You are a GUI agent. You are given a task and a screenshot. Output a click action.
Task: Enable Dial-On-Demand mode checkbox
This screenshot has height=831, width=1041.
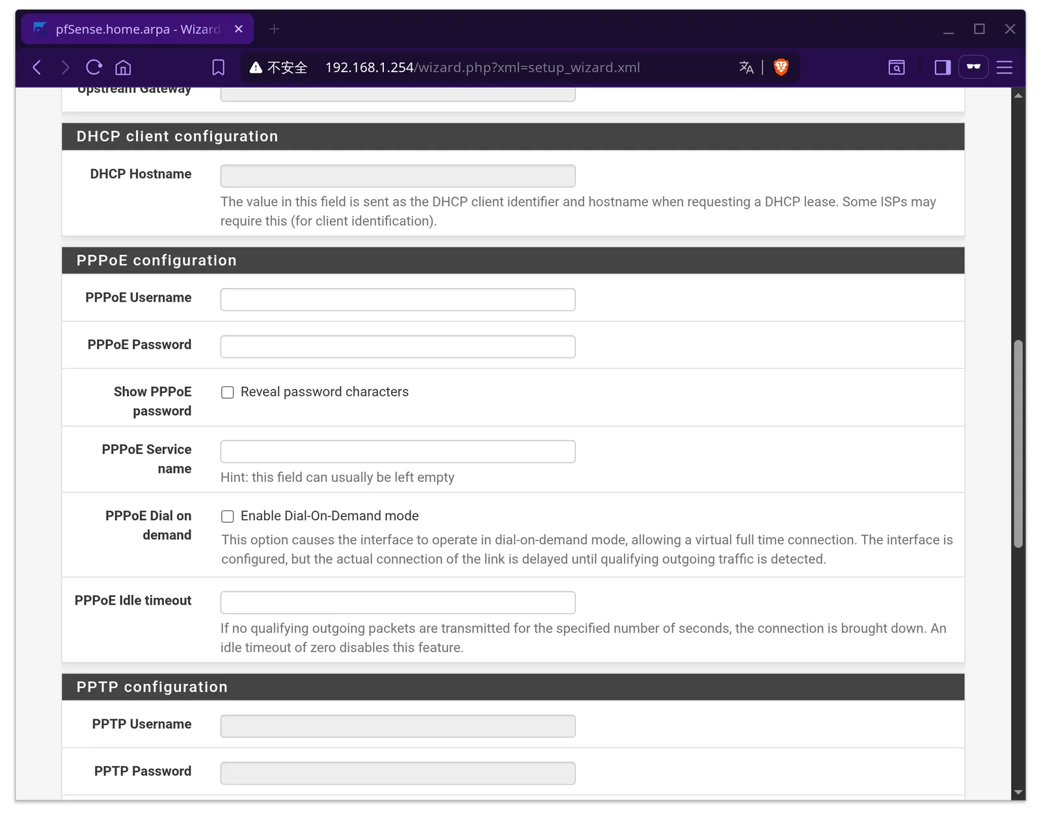pos(228,516)
